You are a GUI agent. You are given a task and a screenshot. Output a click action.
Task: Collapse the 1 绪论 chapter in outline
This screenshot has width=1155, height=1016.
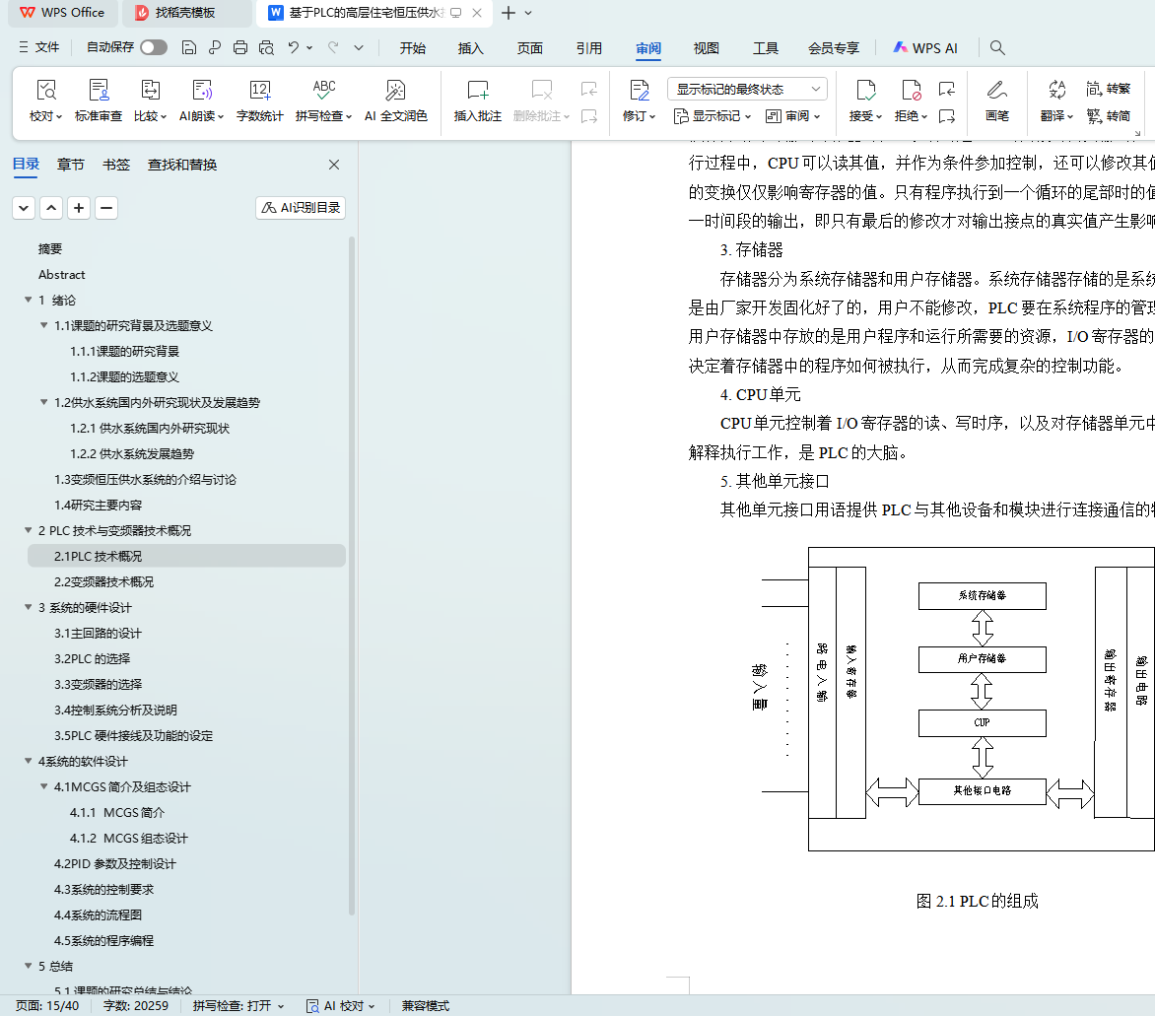coord(28,301)
